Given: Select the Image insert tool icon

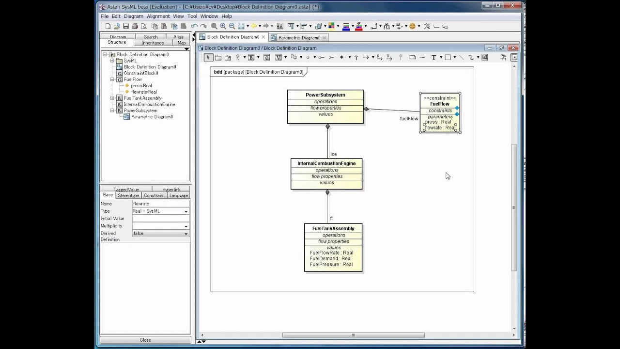Looking at the screenshot, I should tap(484, 57).
